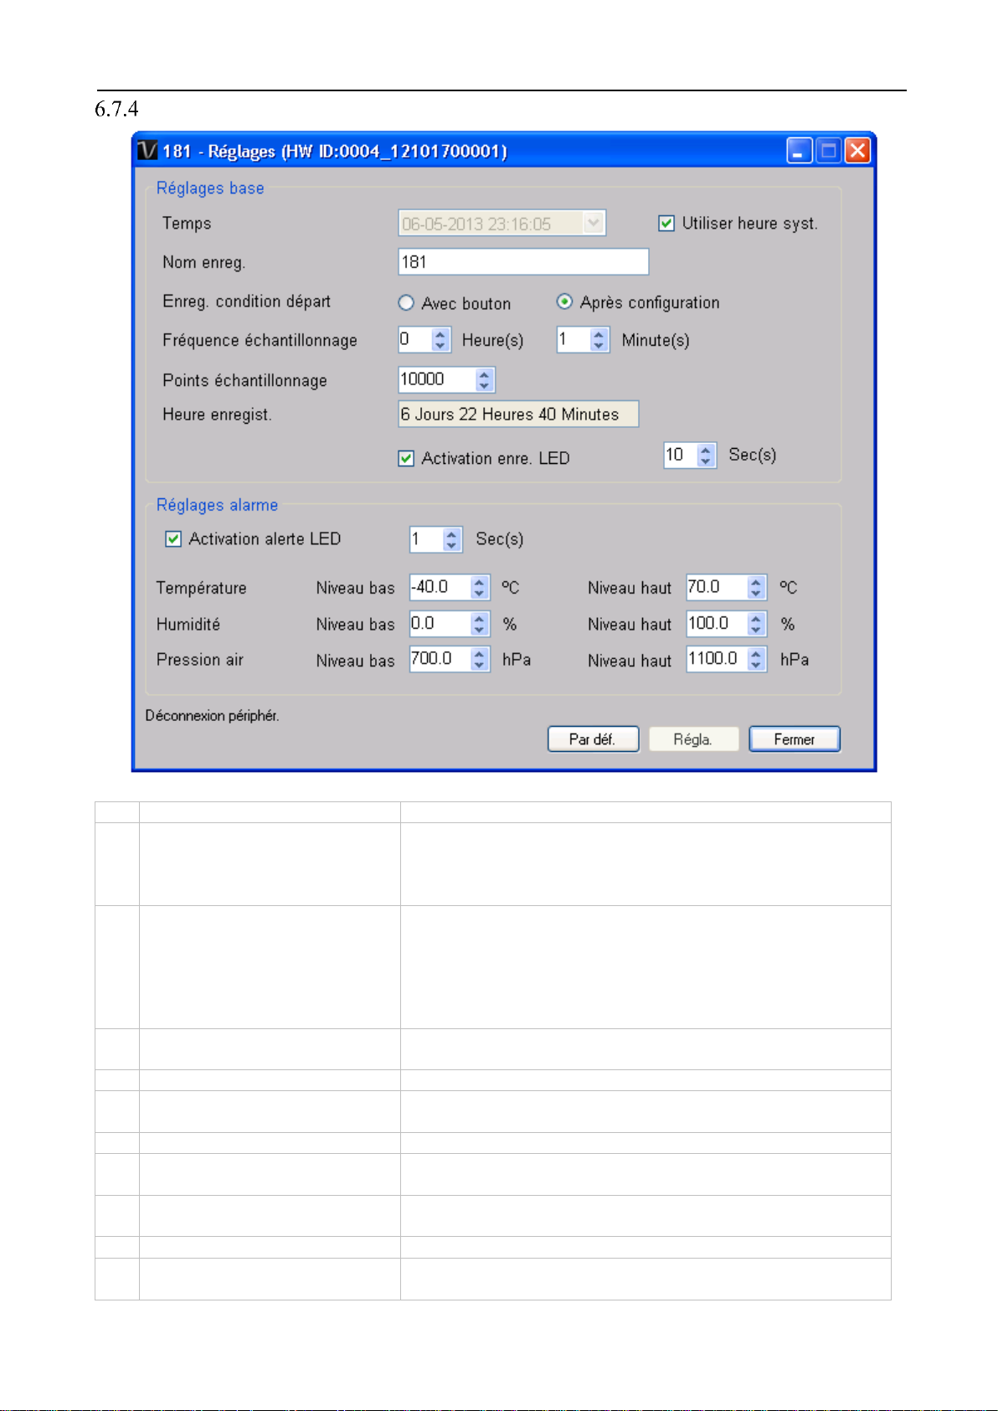Close the Réglages window
Screen dimensions: 998x1411
point(857,151)
